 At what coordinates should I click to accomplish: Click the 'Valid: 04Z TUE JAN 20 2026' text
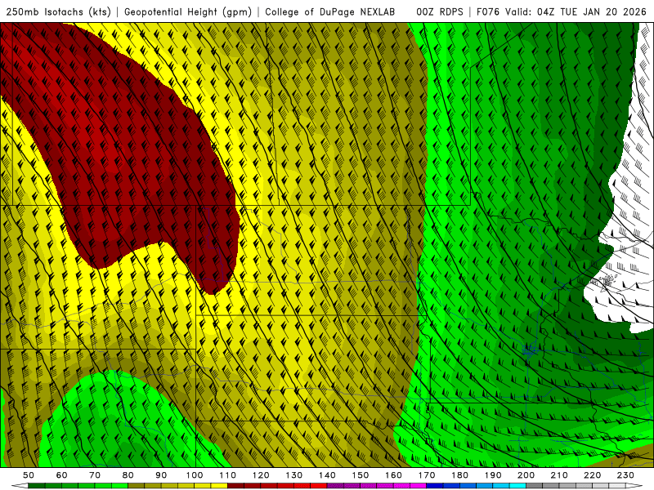[x=576, y=12]
